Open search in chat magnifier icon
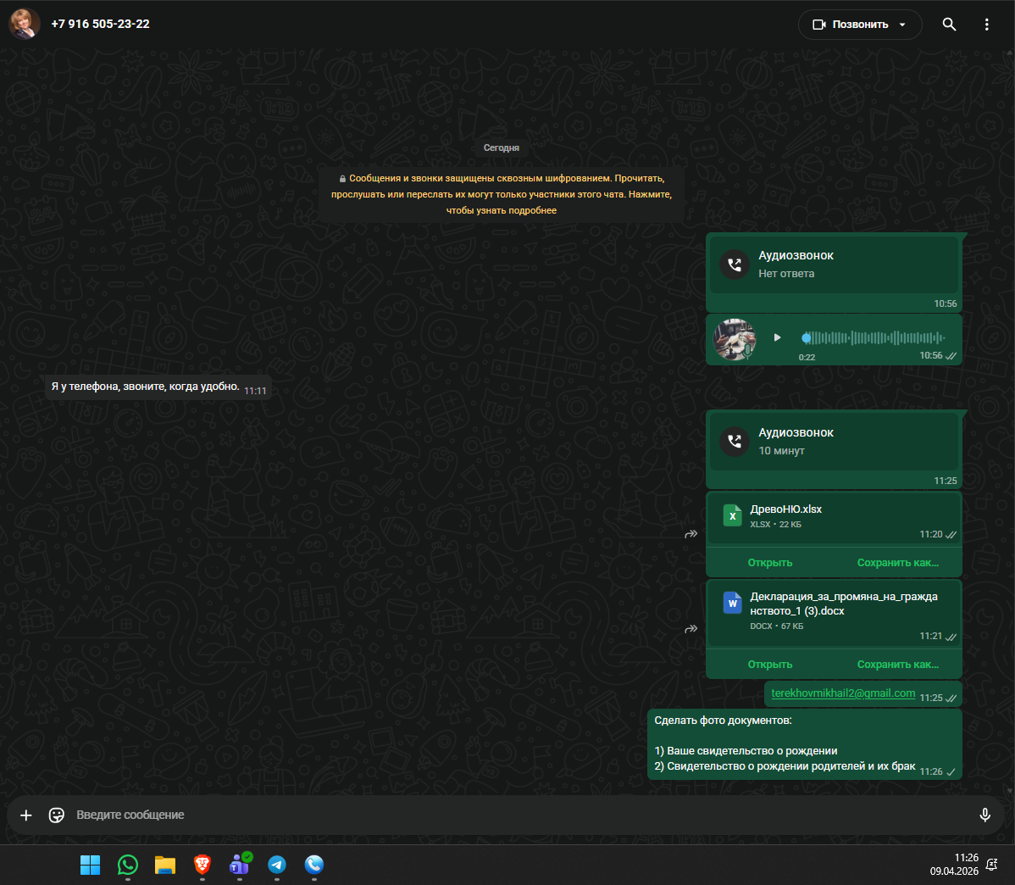Screen dimensions: 1015x885 tap(949, 25)
